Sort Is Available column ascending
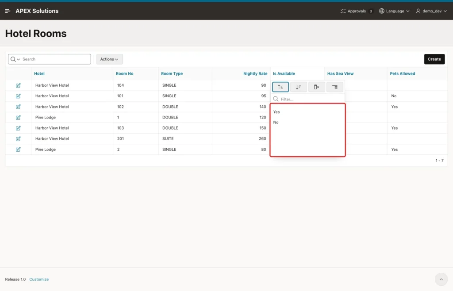The image size is (453, 291). click(280, 87)
